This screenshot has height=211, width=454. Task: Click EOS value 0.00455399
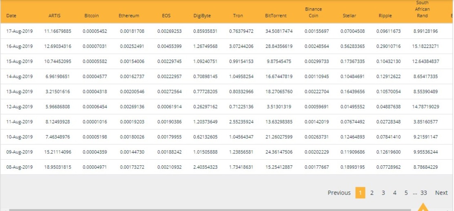click(x=169, y=46)
